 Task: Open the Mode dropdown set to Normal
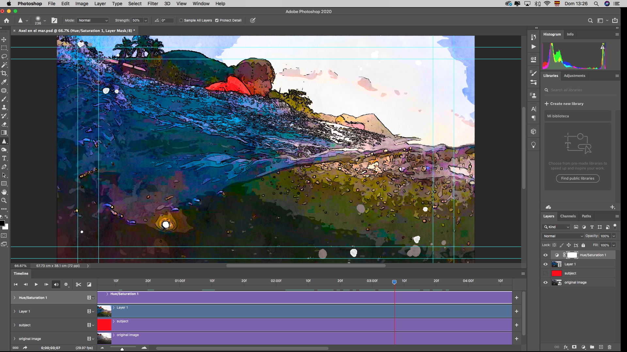93,20
